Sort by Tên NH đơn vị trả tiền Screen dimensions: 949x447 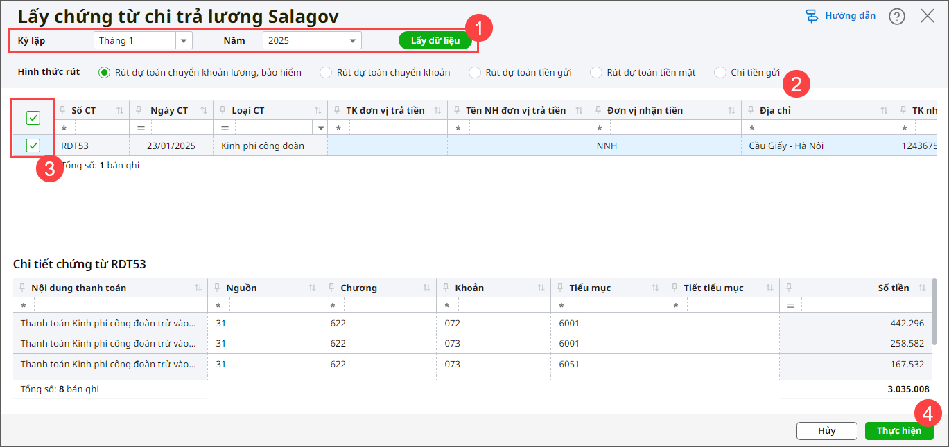pyautogui.click(x=580, y=111)
